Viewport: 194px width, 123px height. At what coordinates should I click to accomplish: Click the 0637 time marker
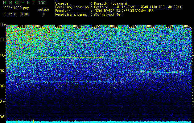132,26
